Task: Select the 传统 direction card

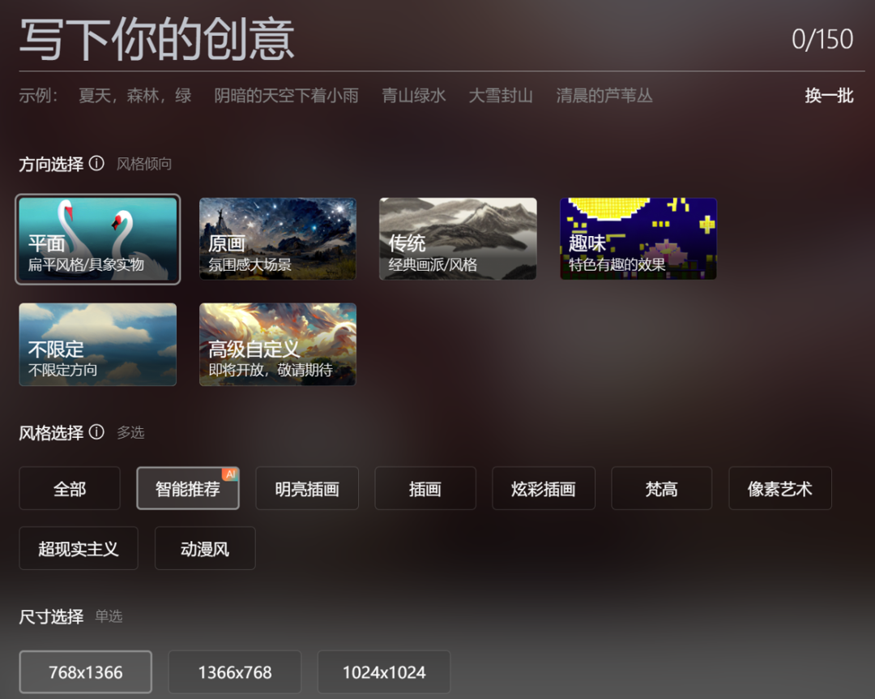Action: pos(457,238)
